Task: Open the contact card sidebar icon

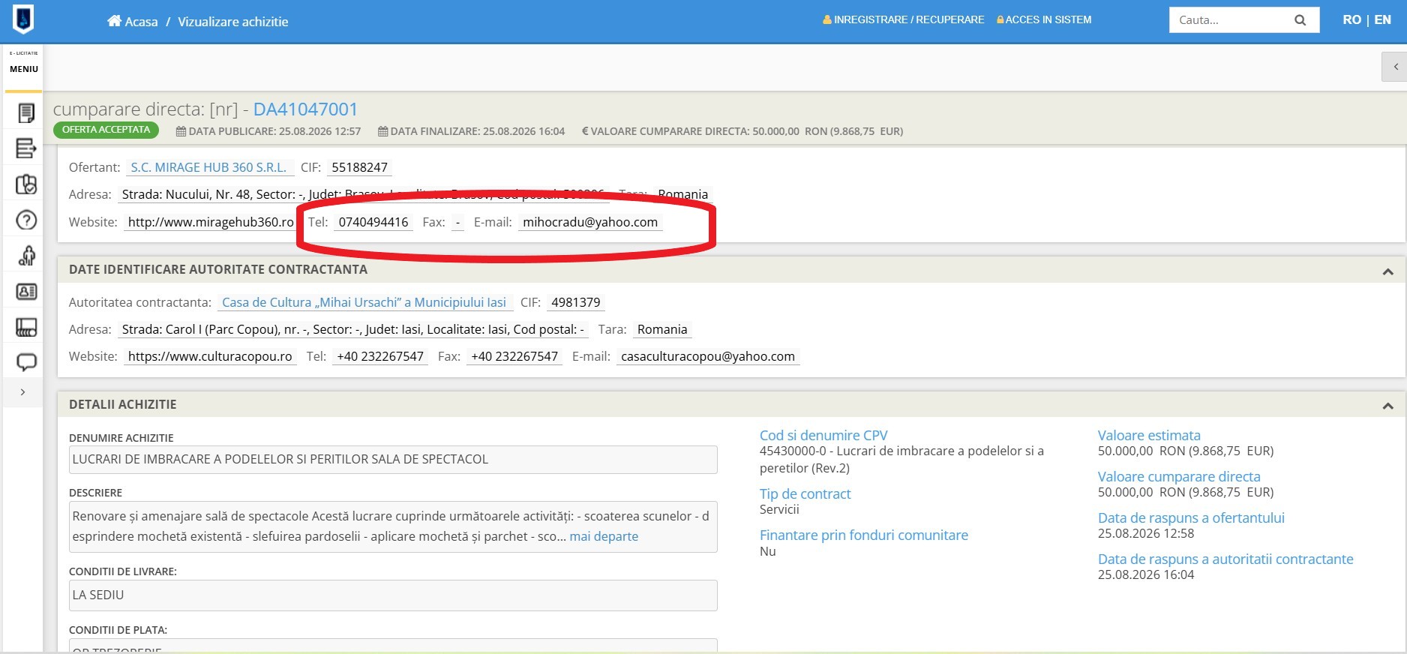Action: pyautogui.click(x=26, y=292)
